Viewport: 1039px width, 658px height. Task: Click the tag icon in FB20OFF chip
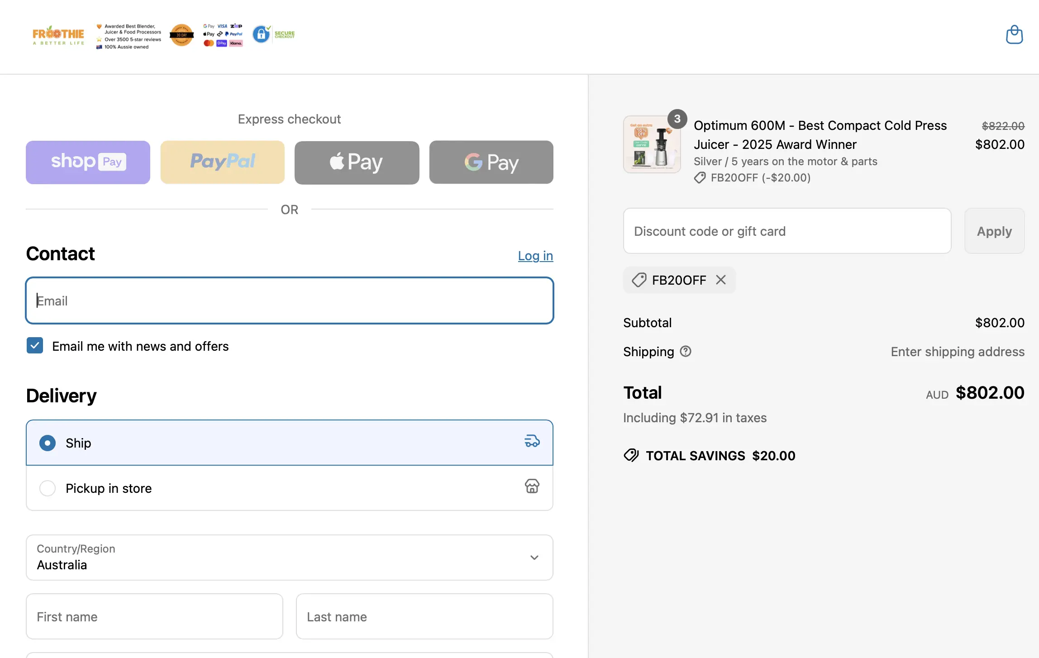(x=639, y=280)
